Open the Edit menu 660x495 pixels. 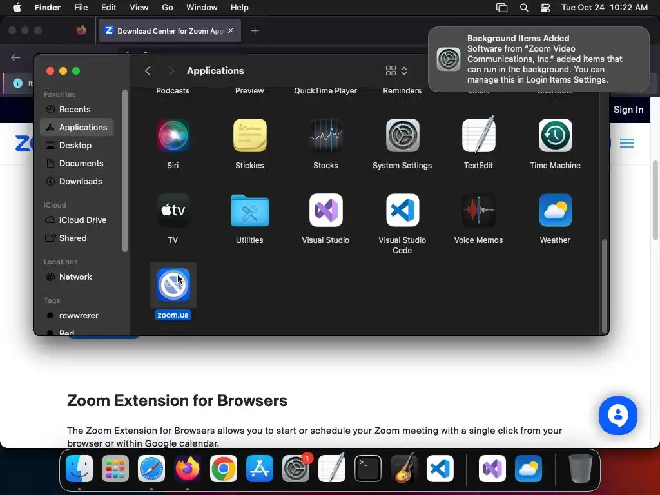point(108,8)
